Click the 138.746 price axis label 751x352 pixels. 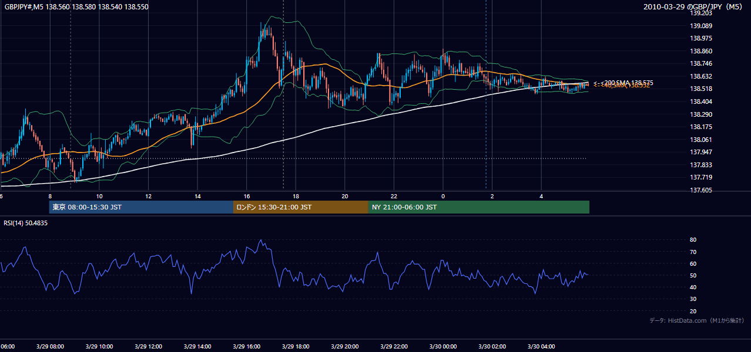(x=701, y=63)
